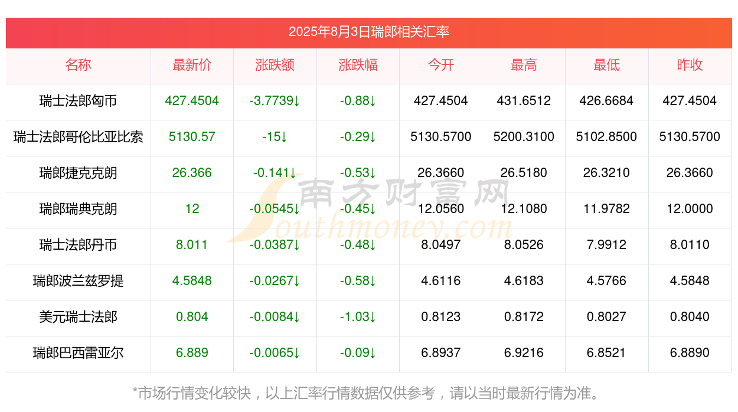The height and width of the screenshot is (412, 738).
Task: Click the low value 5102.8500
Action: (606, 137)
